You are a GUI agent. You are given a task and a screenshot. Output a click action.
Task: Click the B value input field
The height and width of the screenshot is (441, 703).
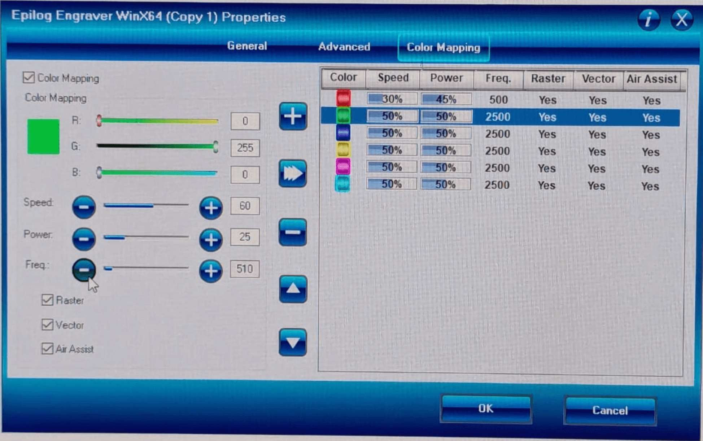245,175
